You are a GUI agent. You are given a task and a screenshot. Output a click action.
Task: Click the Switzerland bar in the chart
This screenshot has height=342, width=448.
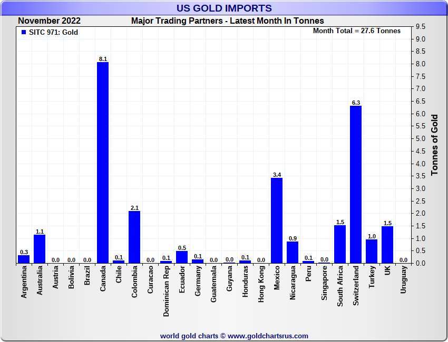pyautogui.click(x=356, y=185)
